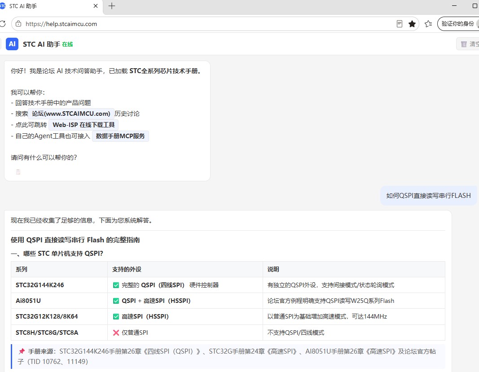479x372 pixels.
Task: Click the copy icon under greeting message
Action: click(x=18, y=172)
